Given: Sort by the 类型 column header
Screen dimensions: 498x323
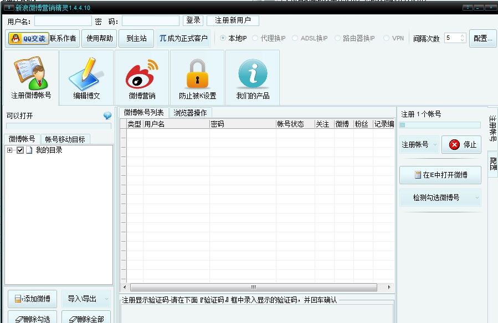Looking at the screenshot, I should point(135,124).
